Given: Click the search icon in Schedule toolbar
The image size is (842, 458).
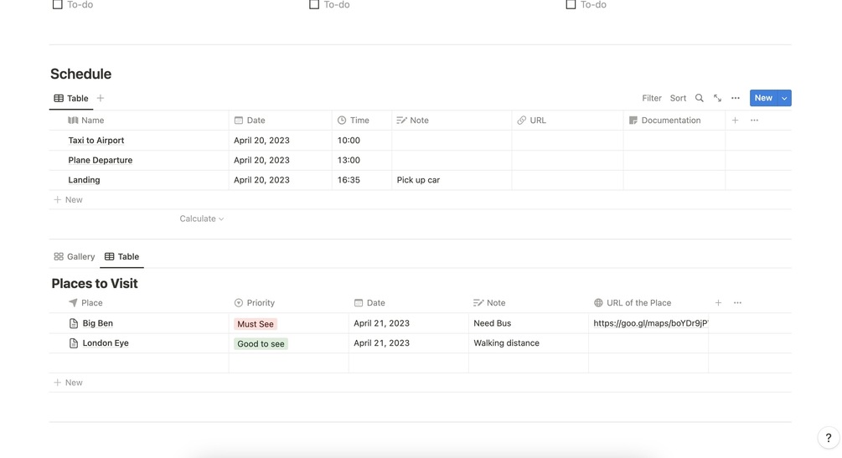Looking at the screenshot, I should pyautogui.click(x=700, y=98).
